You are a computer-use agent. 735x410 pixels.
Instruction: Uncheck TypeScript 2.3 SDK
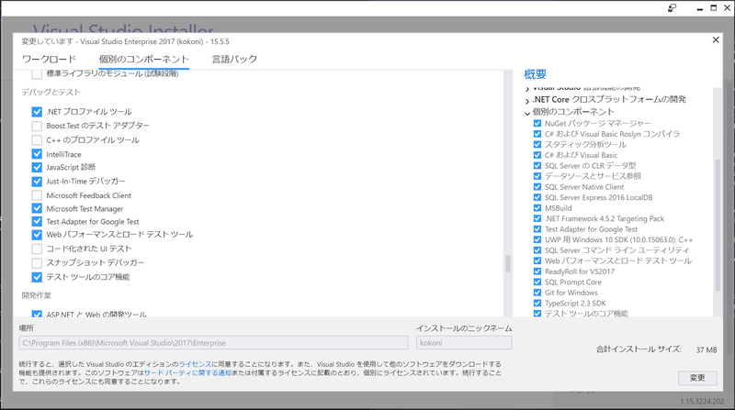coord(537,304)
